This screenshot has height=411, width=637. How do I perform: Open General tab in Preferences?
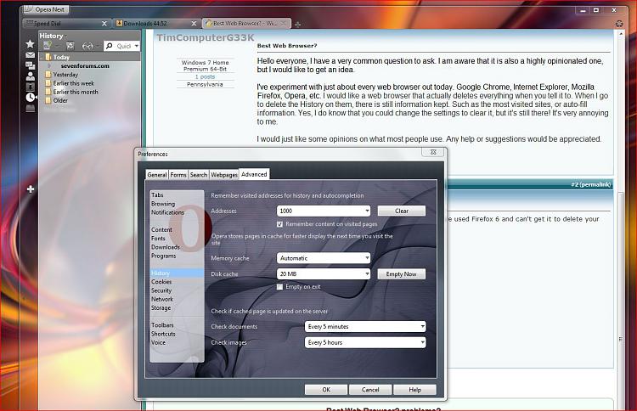pos(157,175)
